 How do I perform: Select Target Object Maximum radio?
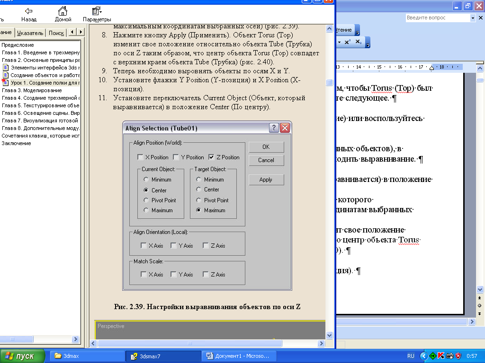coord(198,210)
